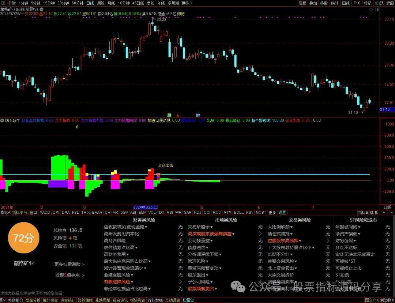The image size is (395, 303).
Task: Expand the 高层或股东被强制措施 risk item
Action: [211, 234]
